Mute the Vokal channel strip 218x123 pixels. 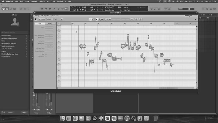pyautogui.click(x=34, y=110)
